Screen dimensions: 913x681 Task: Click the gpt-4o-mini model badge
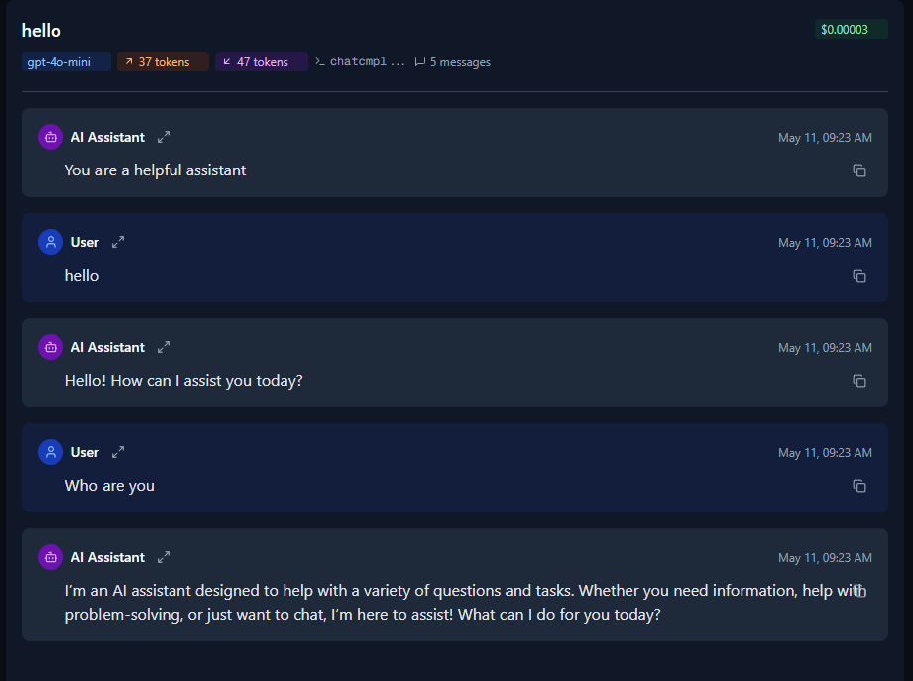[x=65, y=61]
